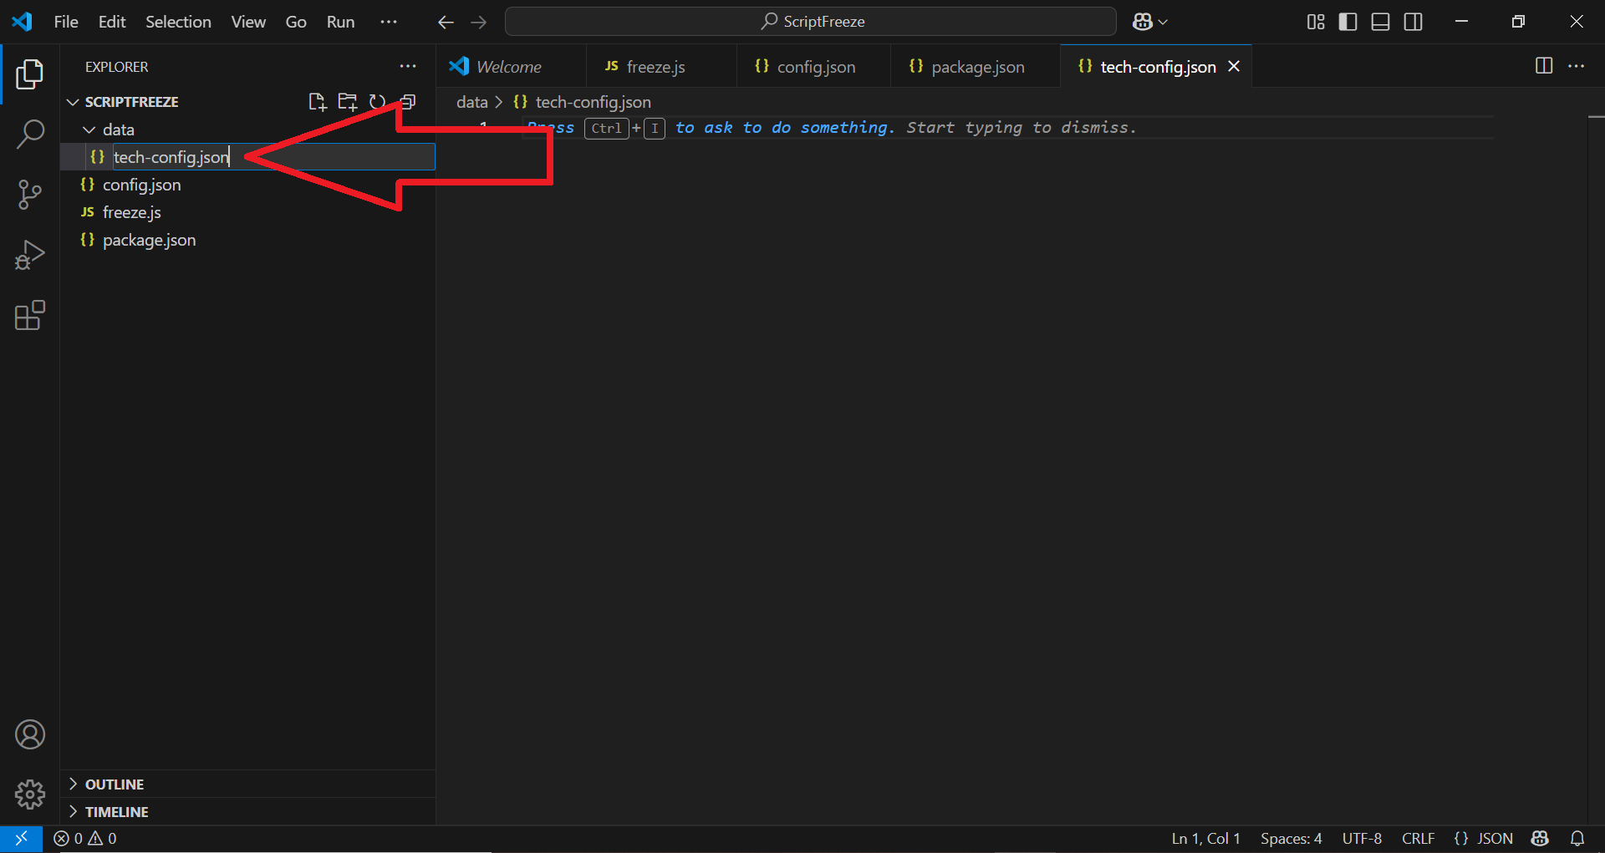Image resolution: width=1605 pixels, height=853 pixels.
Task: Open package.json from Explorer tree
Action: [x=247, y=240]
